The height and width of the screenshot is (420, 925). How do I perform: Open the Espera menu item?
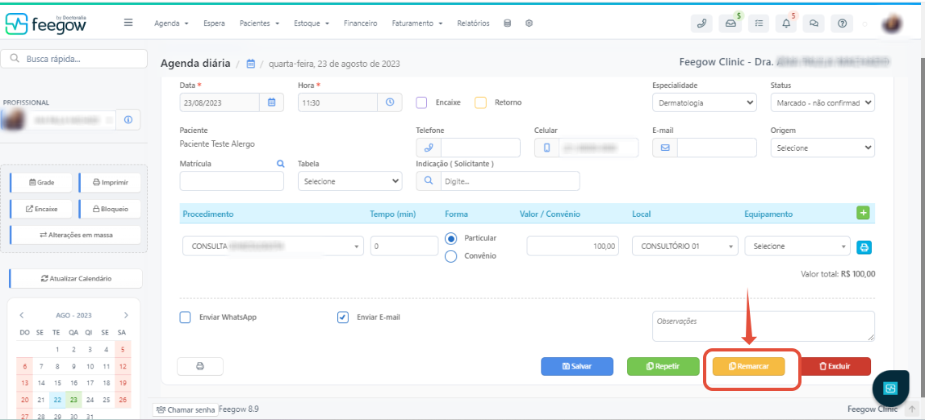click(x=214, y=23)
